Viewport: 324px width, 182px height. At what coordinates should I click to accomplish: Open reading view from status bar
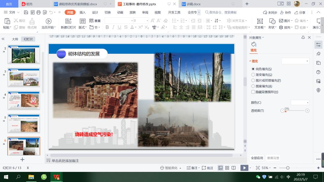234,168
